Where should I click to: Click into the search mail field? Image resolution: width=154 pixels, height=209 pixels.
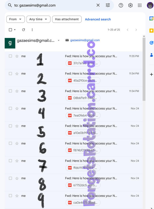click(53, 5)
